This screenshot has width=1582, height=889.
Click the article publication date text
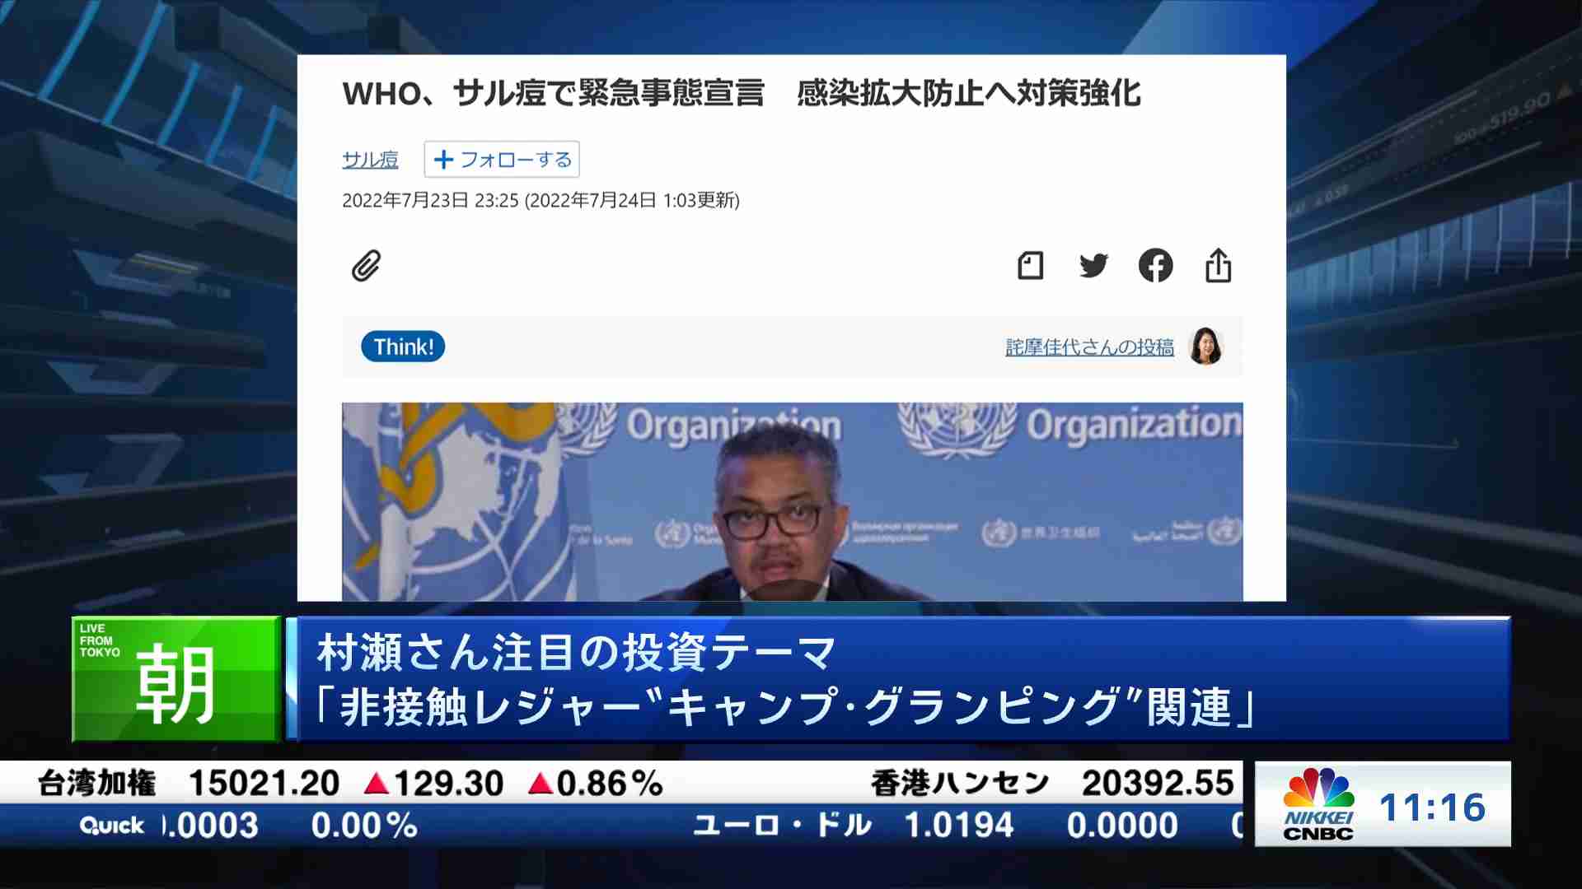click(x=541, y=201)
